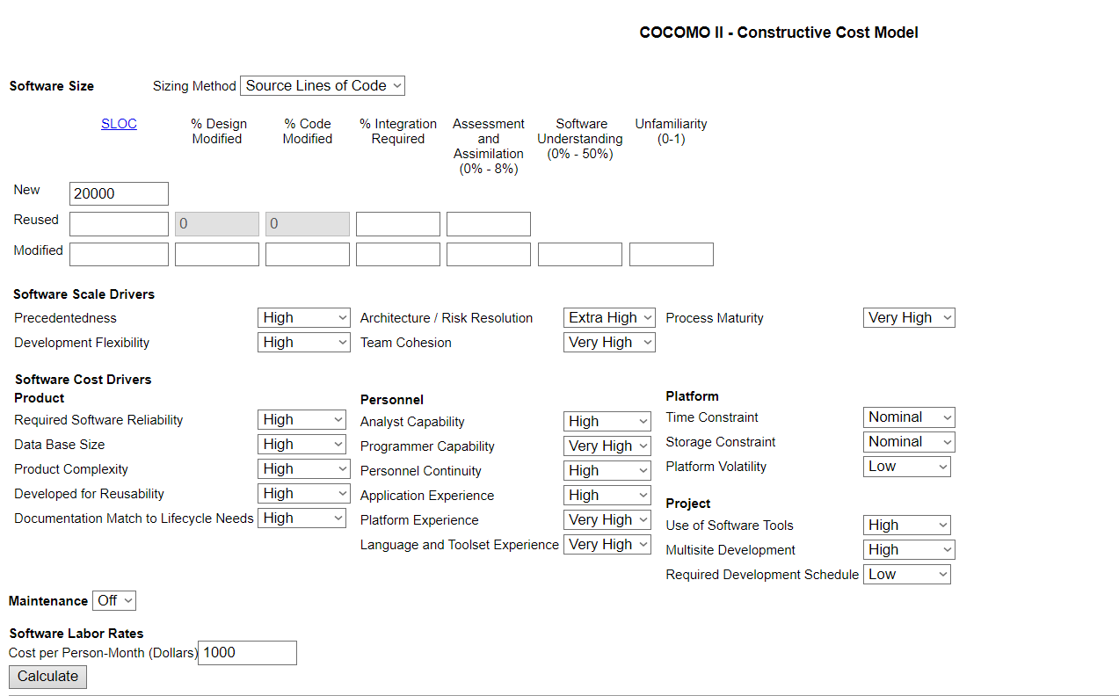
Task: Click the Software Scale Drivers heading
Action: point(84,294)
